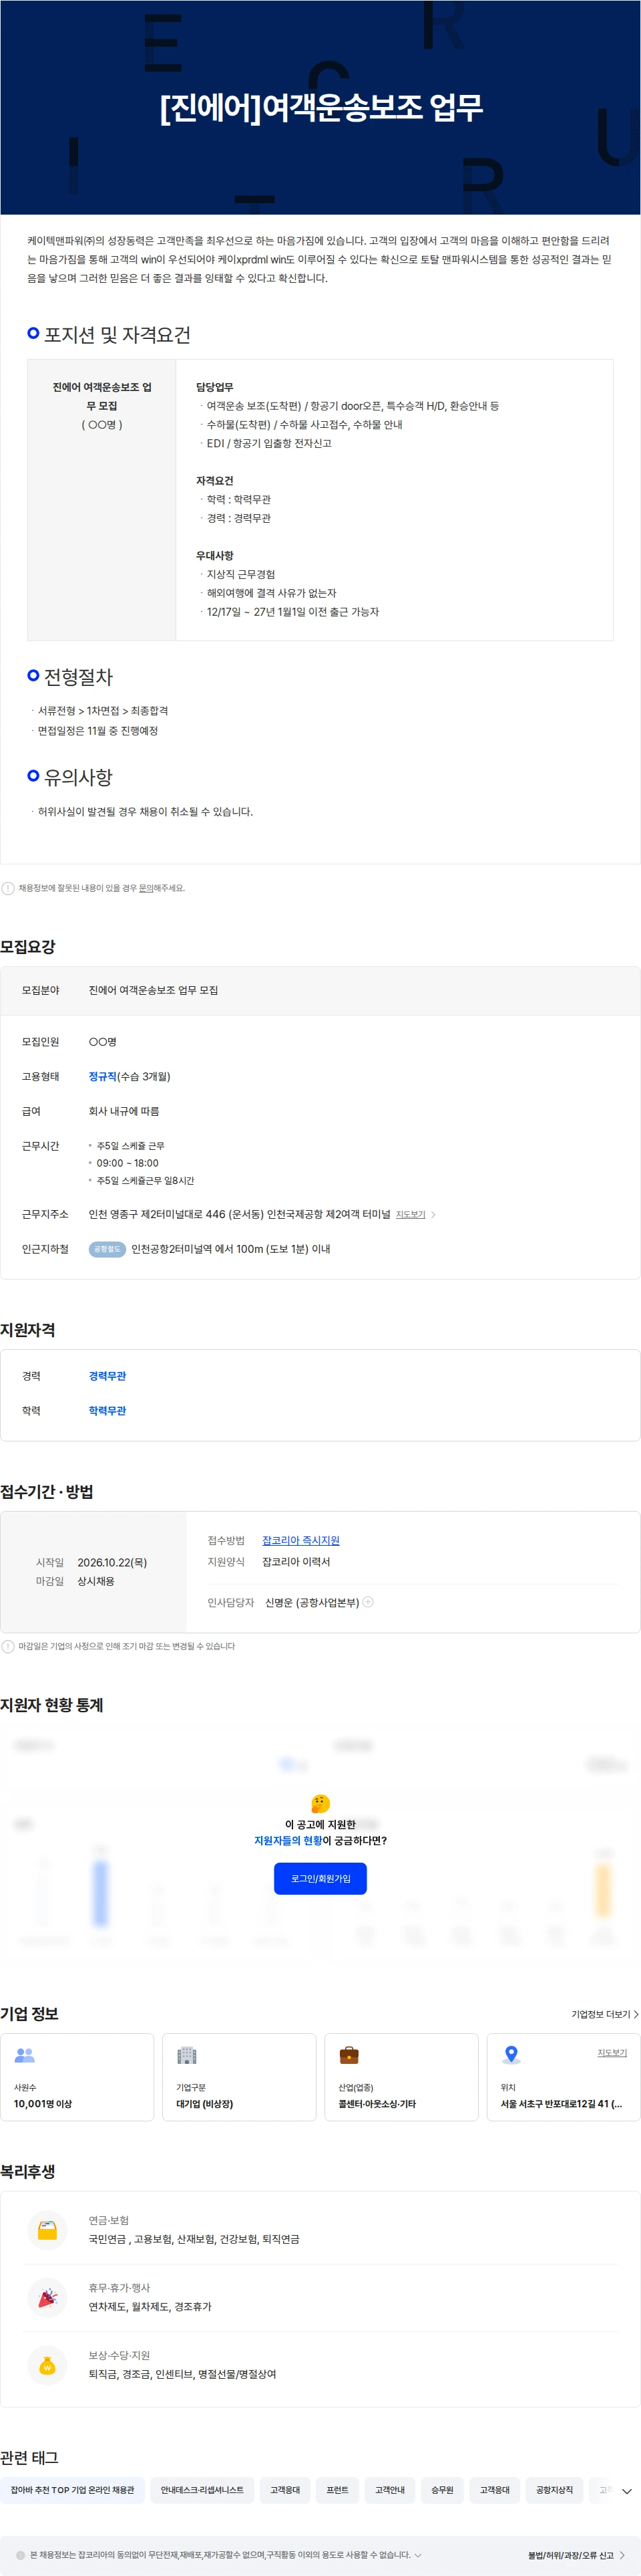
Task: Click the 정규직 employment type text
Action: [103, 1076]
